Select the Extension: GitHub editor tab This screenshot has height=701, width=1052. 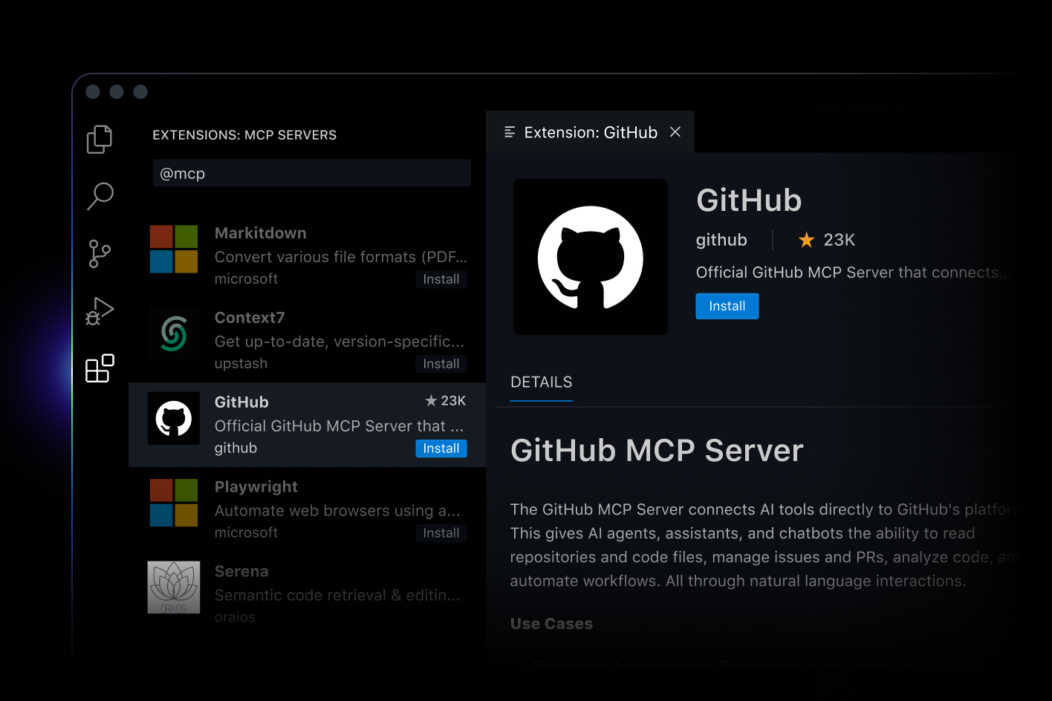pos(591,132)
